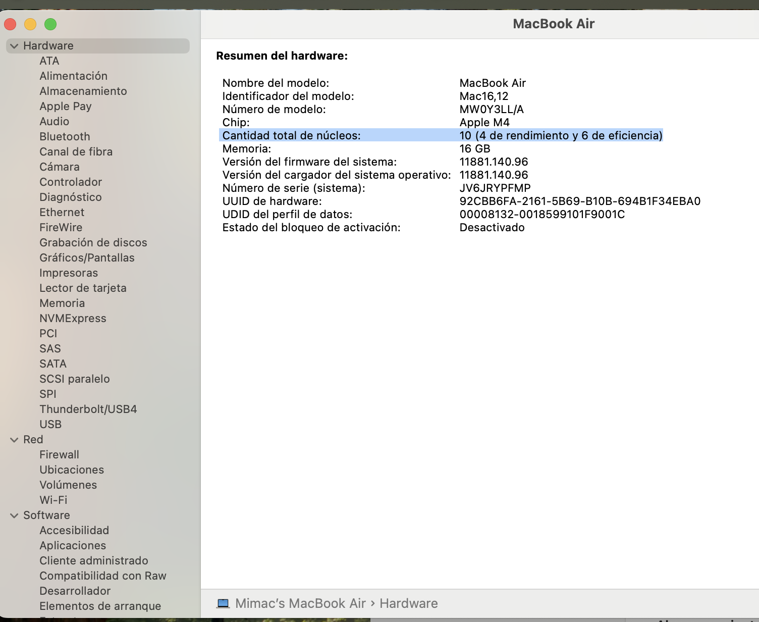Image resolution: width=759 pixels, height=622 pixels.
Task: Click the laptop icon in path bar
Action: pos(223,603)
